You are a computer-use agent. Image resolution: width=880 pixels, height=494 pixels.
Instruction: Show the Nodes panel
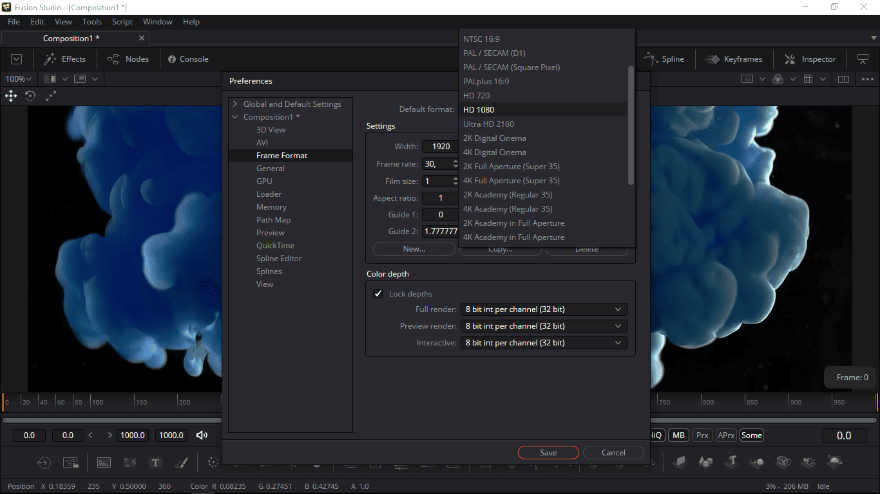(128, 59)
